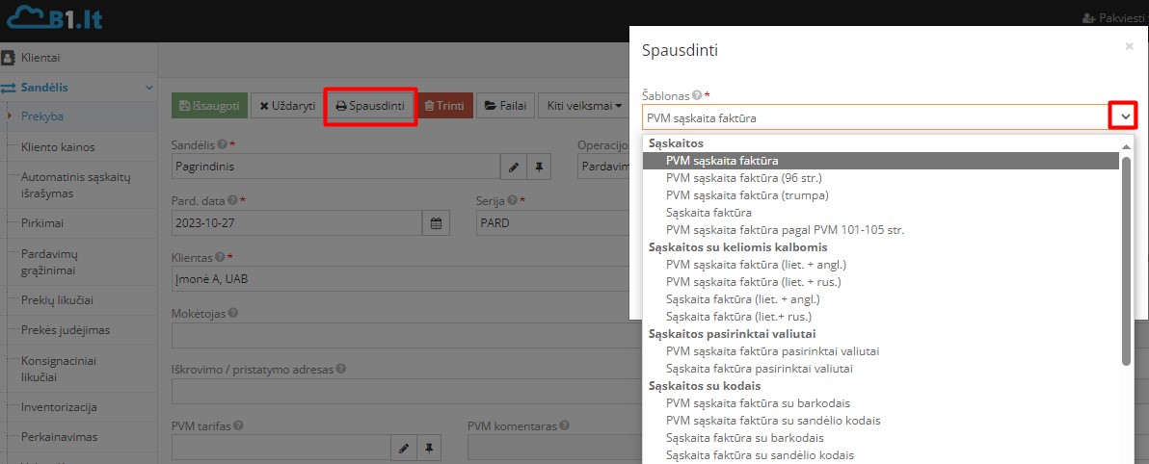Image resolution: width=1149 pixels, height=464 pixels.
Task: Click the pin icon beside PVM tarifas
Action: (x=430, y=448)
